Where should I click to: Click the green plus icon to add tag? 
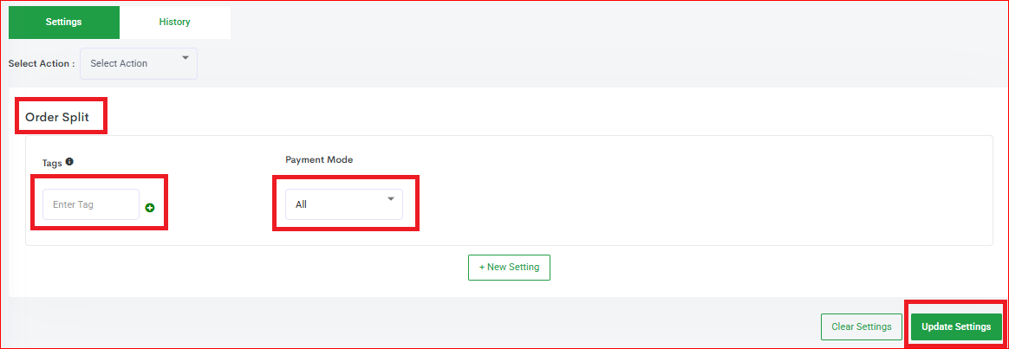150,208
